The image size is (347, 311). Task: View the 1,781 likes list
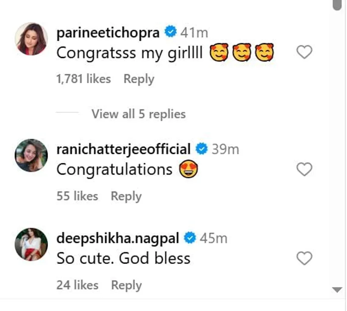(x=84, y=79)
